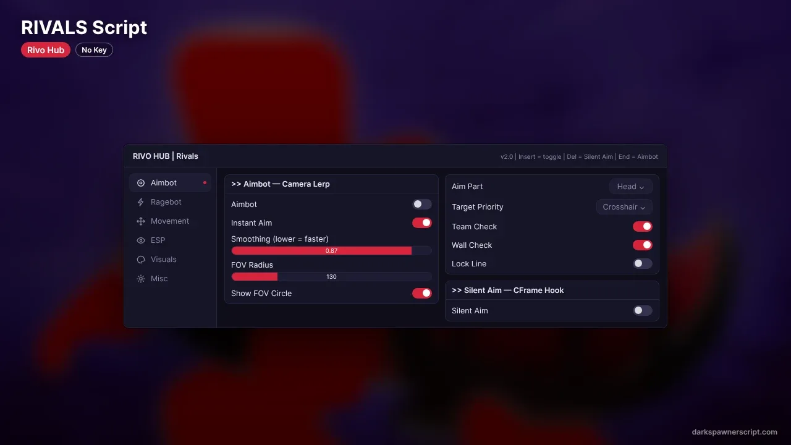Click the Rivo Hub red badge
Image resolution: width=791 pixels, height=445 pixels.
pyautogui.click(x=46, y=50)
